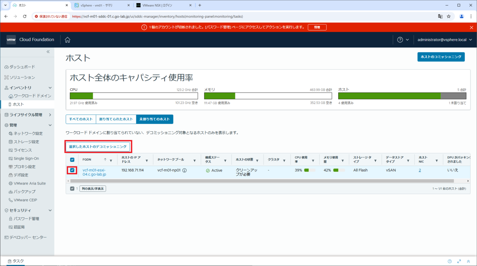
Task: Expand the タスク panel with arrows icon
Action: pyautogui.click(x=460, y=261)
